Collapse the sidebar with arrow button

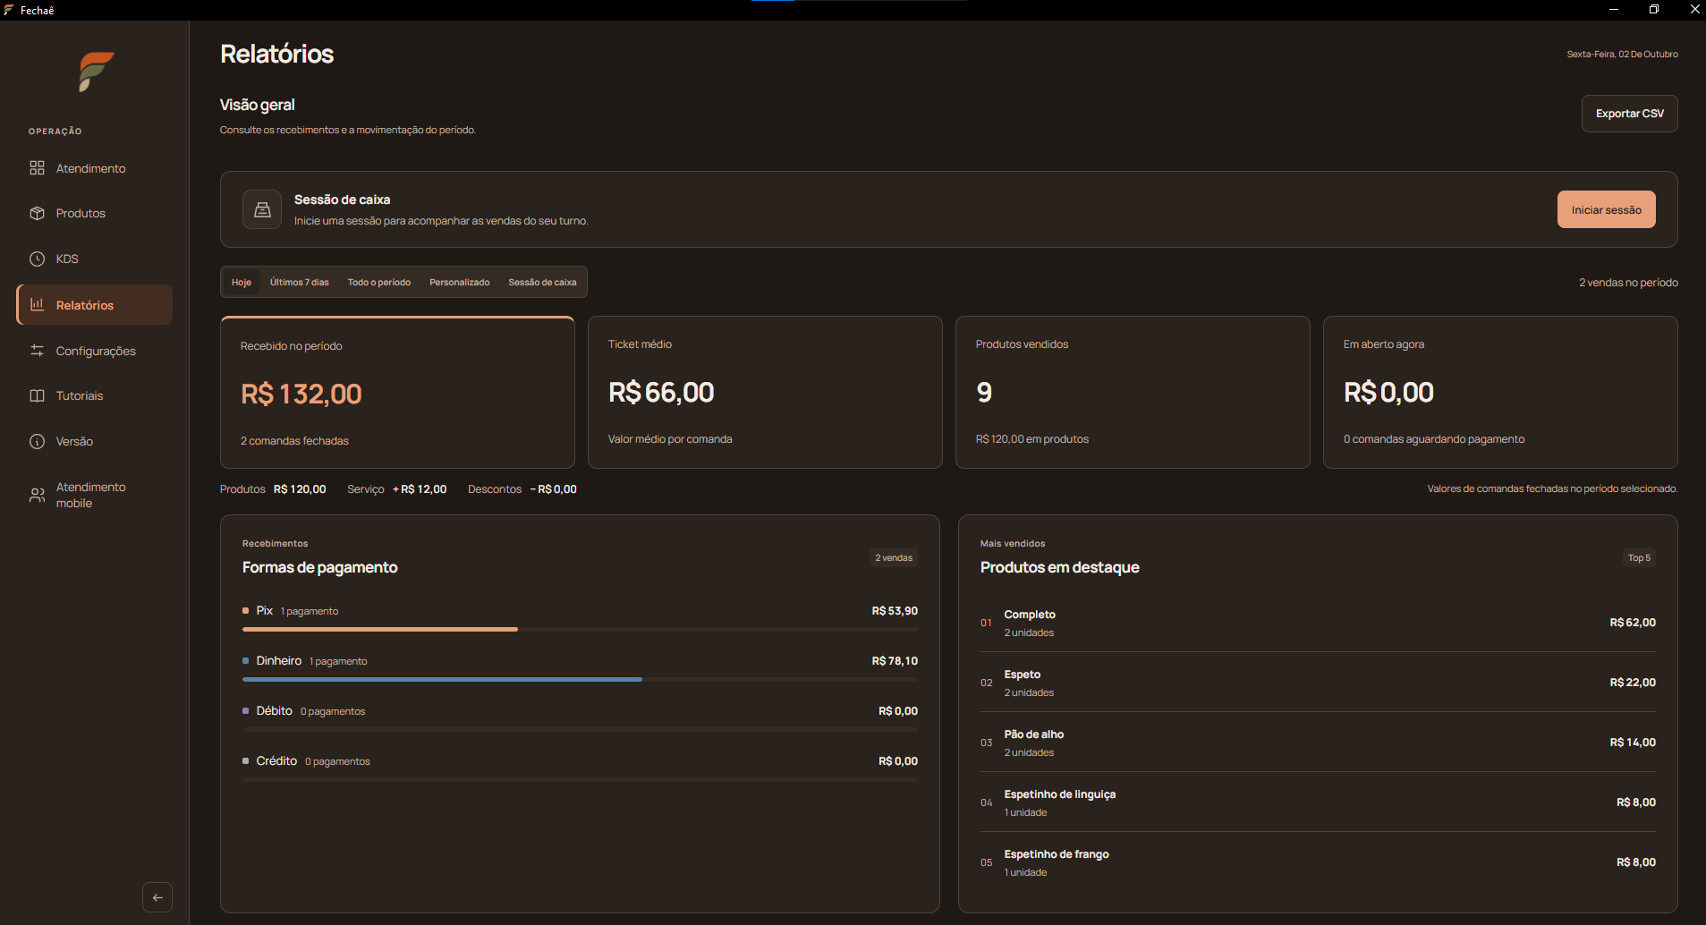[x=157, y=897]
